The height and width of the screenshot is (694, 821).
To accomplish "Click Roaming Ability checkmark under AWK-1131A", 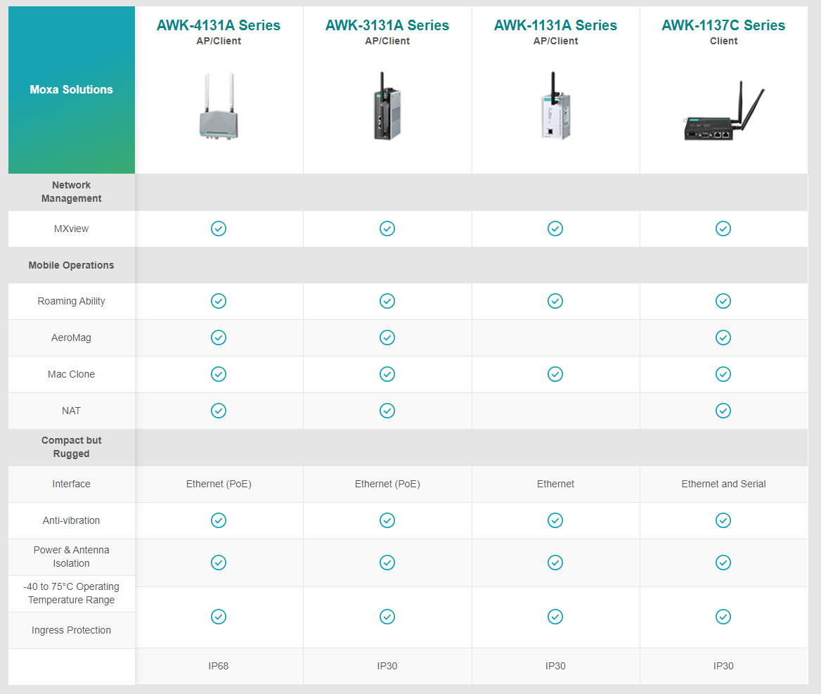I will (555, 301).
